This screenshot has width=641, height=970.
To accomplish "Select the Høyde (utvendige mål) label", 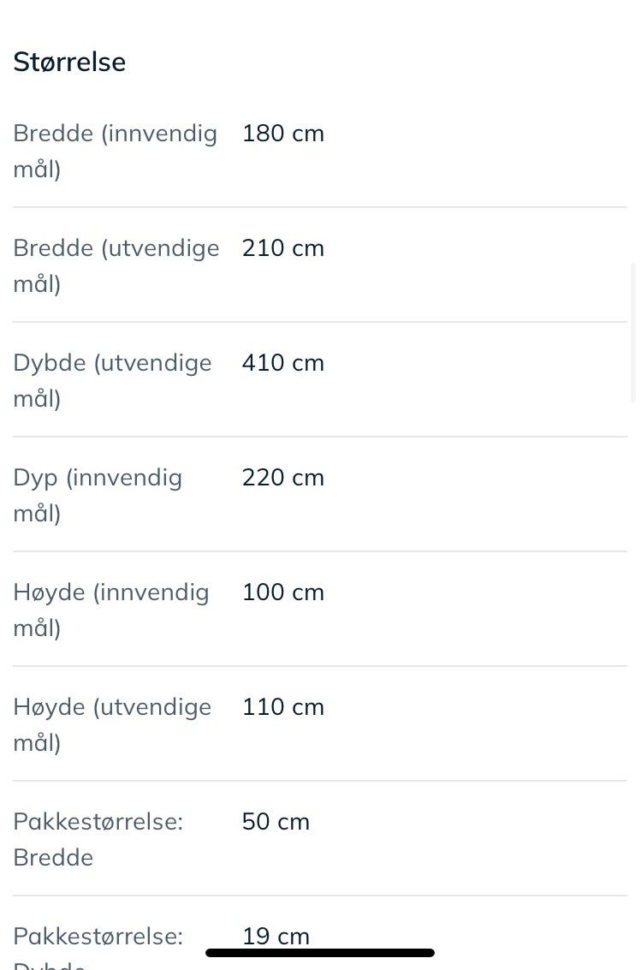I will tap(112, 724).
